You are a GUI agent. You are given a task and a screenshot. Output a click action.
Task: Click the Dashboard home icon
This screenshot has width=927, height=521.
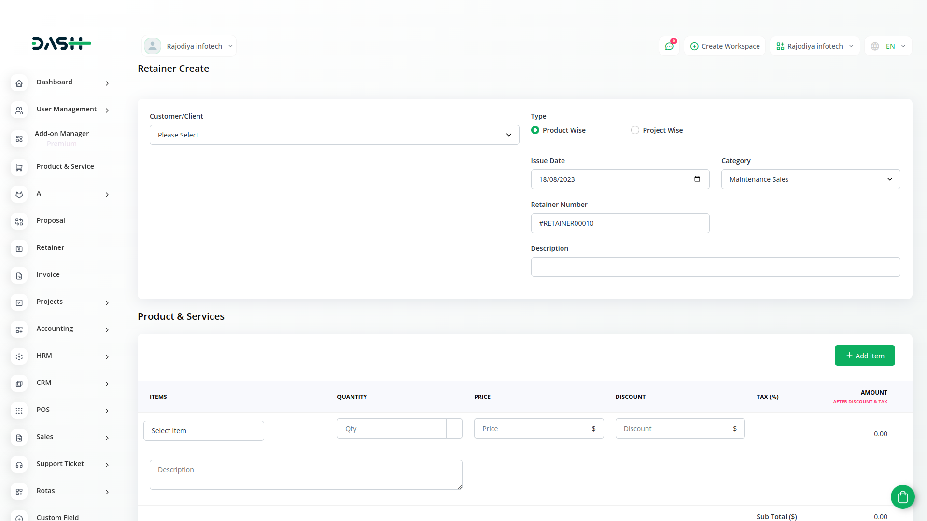click(19, 83)
